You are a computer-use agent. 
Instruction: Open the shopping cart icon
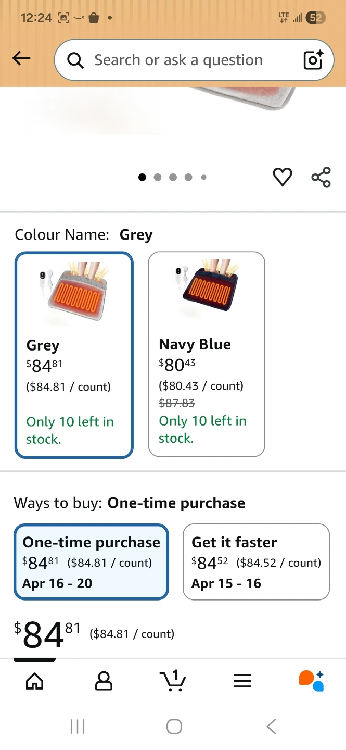point(173,680)
